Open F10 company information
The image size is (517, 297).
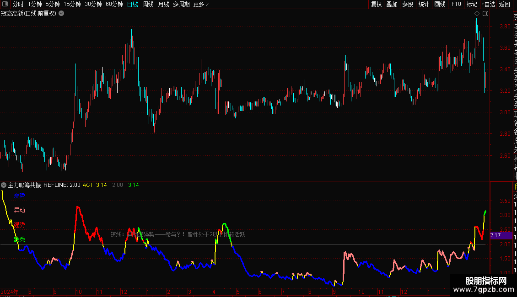tap(456, 4)
